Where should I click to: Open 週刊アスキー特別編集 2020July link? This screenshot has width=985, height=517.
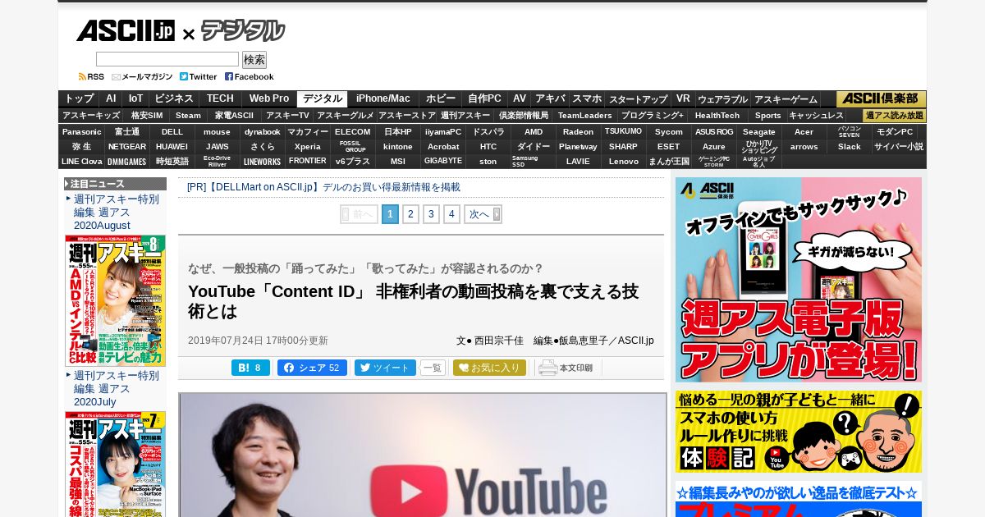pos(117,389)
